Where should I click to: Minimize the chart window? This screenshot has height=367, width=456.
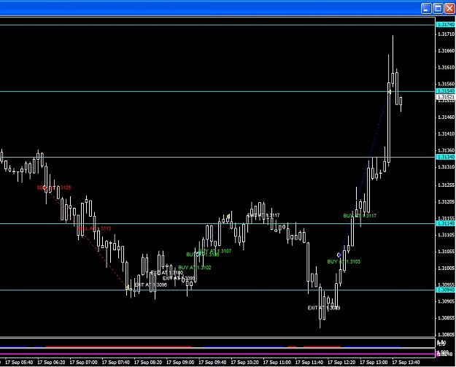426,8
